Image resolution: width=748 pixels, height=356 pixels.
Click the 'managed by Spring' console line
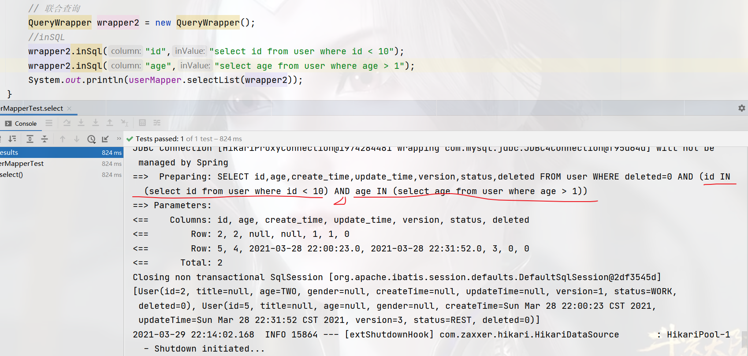(x=183, y=162)
